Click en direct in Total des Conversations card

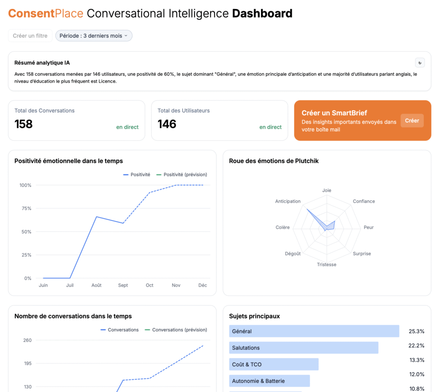(127, 127)
